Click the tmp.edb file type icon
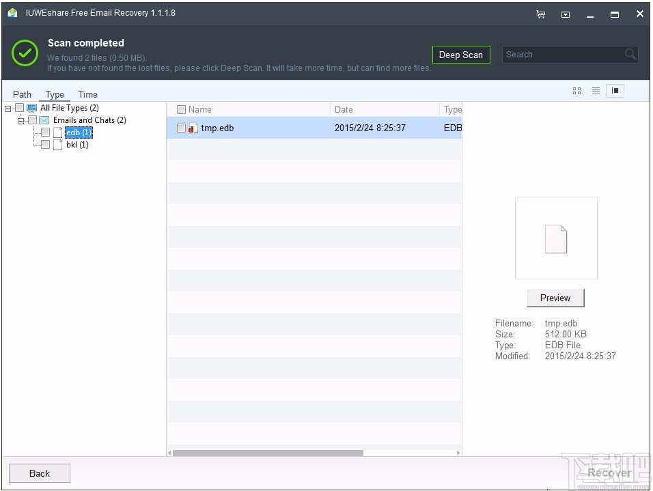 pyautogui.click(x=193, y=128)
